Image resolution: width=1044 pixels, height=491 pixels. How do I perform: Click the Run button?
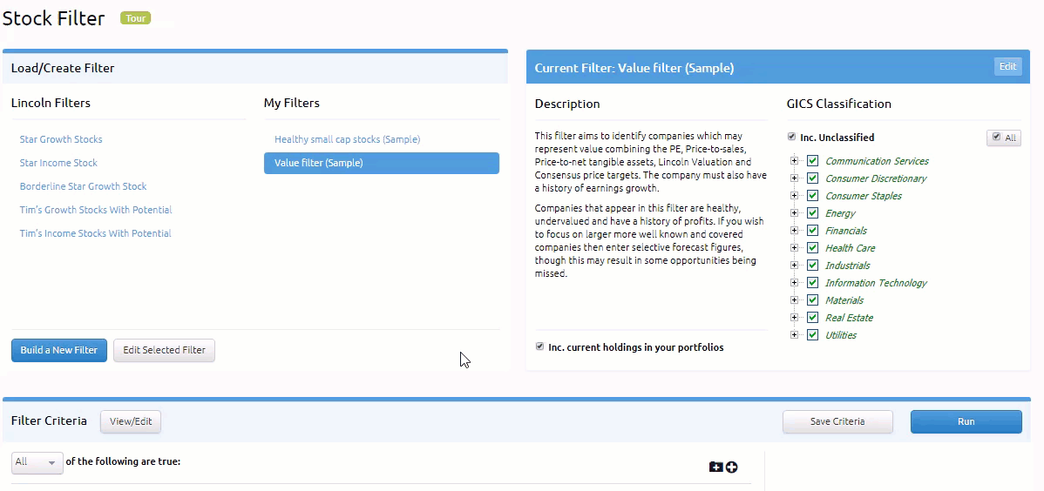point(966,422)
